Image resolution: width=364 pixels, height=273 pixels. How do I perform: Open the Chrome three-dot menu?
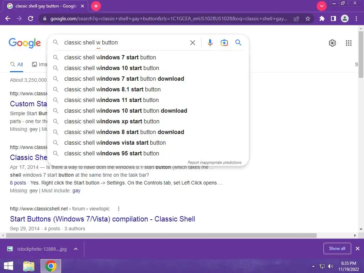pyautogui.click(x=356, y=18)
